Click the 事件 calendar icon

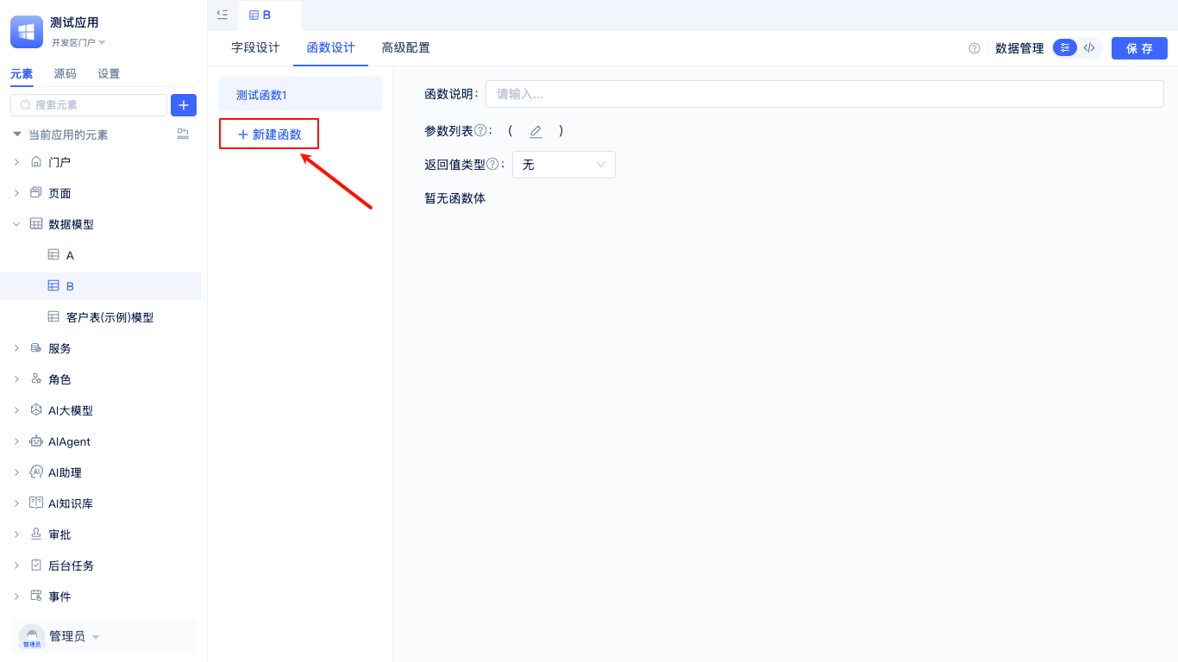point(36,596)
